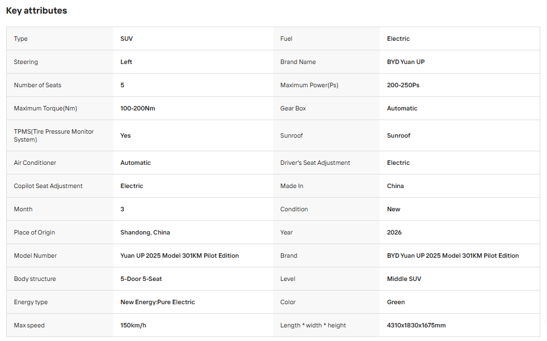Click the Green color value
The height and width of the screenshot is (341, 547).
tap(396, 302)
